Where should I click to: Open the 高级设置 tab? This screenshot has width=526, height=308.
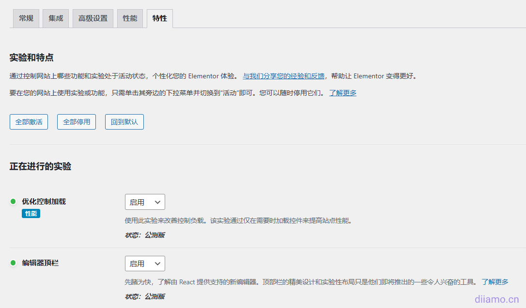click(x=93, y=18)
